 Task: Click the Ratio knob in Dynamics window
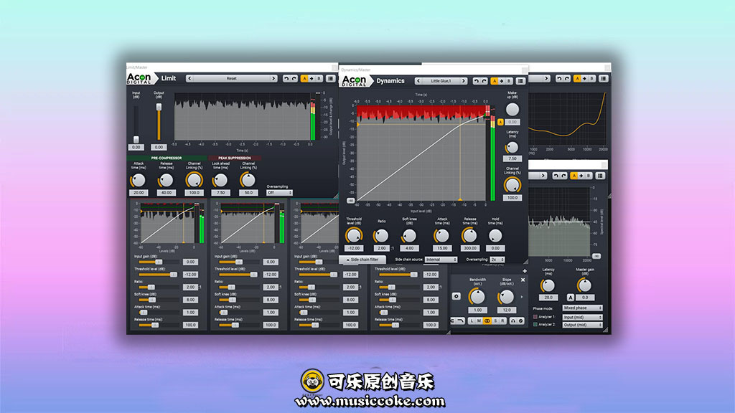click(381, 235)
